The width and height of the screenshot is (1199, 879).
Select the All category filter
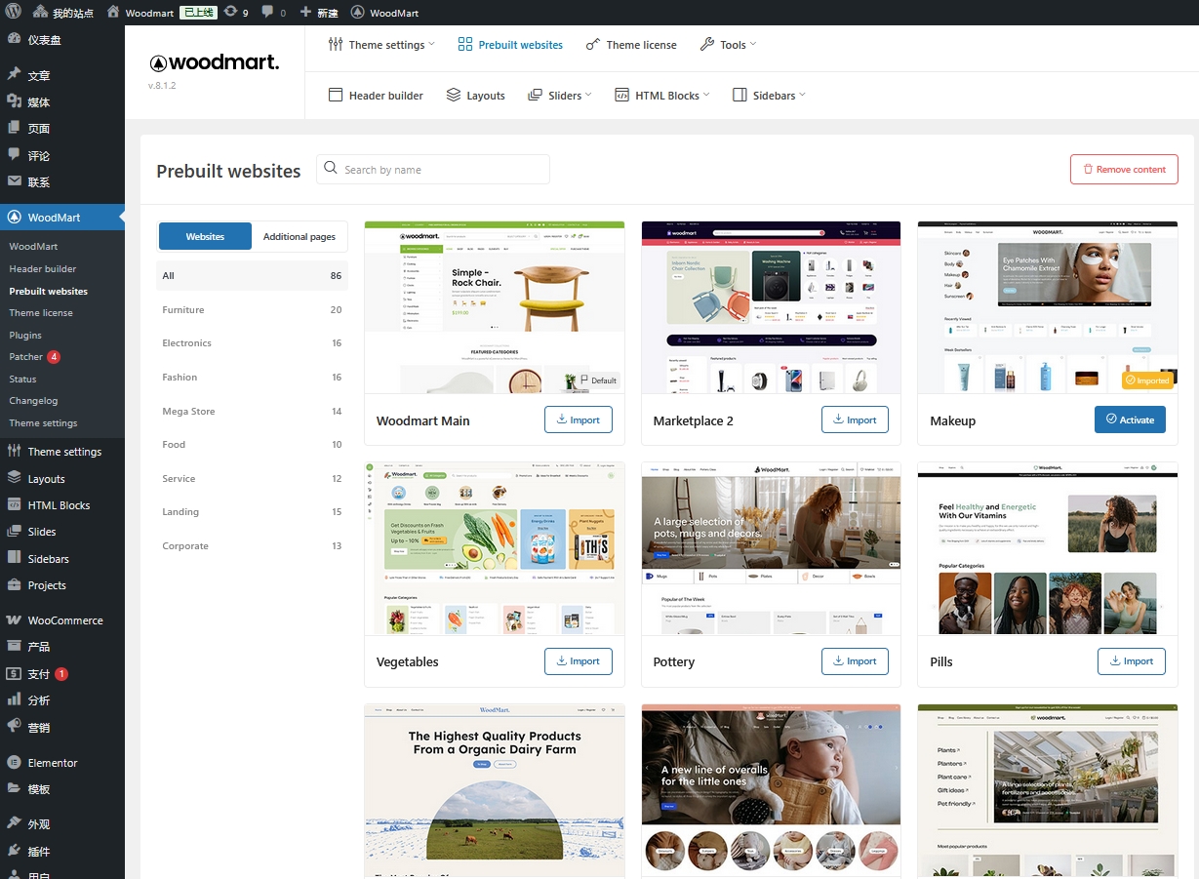(252, 275)
